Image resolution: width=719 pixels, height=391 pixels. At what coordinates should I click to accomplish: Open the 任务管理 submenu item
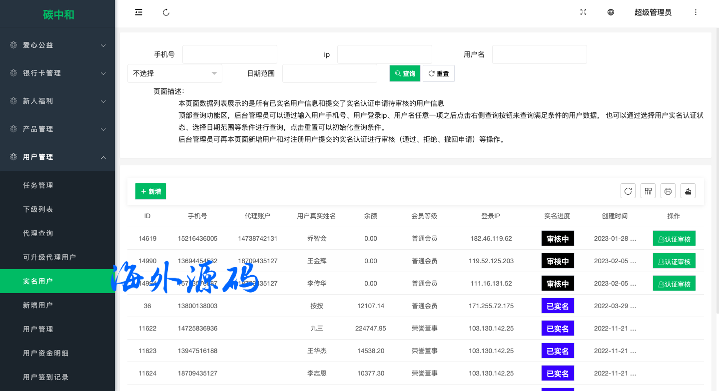(38, 185)
